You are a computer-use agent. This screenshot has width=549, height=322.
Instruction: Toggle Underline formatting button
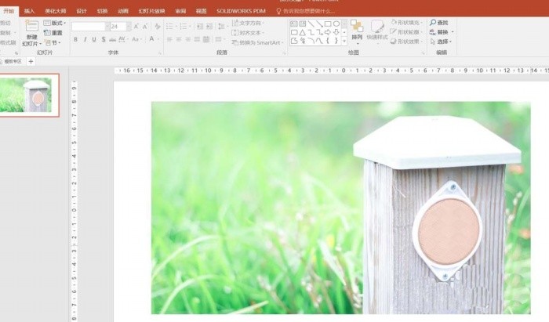point(94,39)
